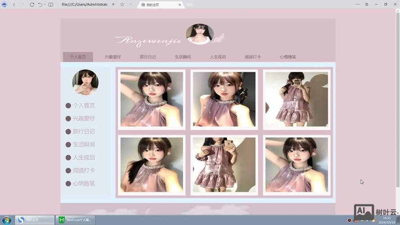The width and height of the screenshot is (400, 225).
Task: Close the 我的主页 browser tab
Action: click(180, 4)
